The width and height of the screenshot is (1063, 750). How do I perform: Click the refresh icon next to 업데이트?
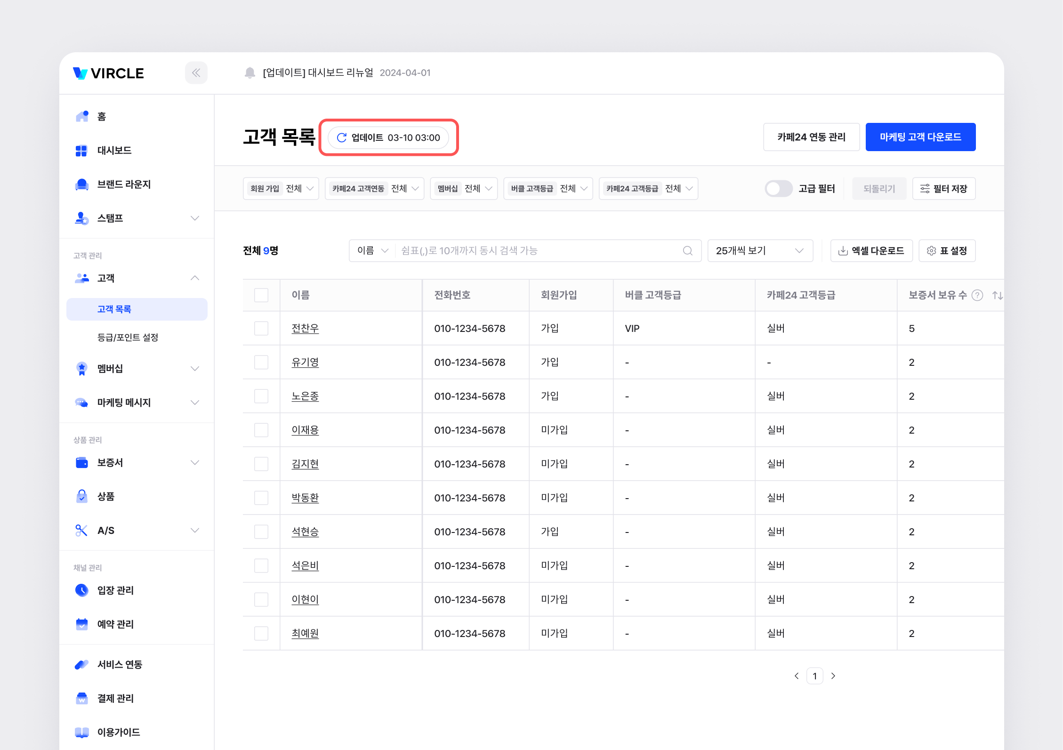(342, 137)
